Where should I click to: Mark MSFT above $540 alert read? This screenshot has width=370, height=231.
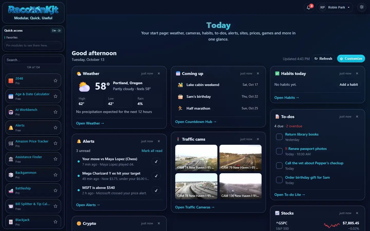[x=156, y=190]
